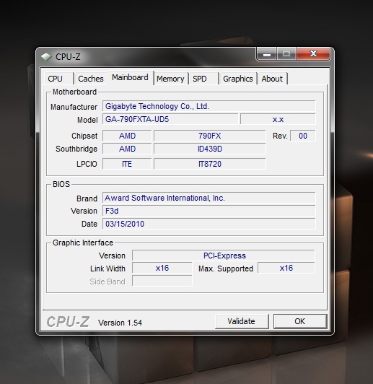The height and width of the screenshot is (384, 373).
Task: Close the CPU-Z window
Action: click(x=313, y=54)
